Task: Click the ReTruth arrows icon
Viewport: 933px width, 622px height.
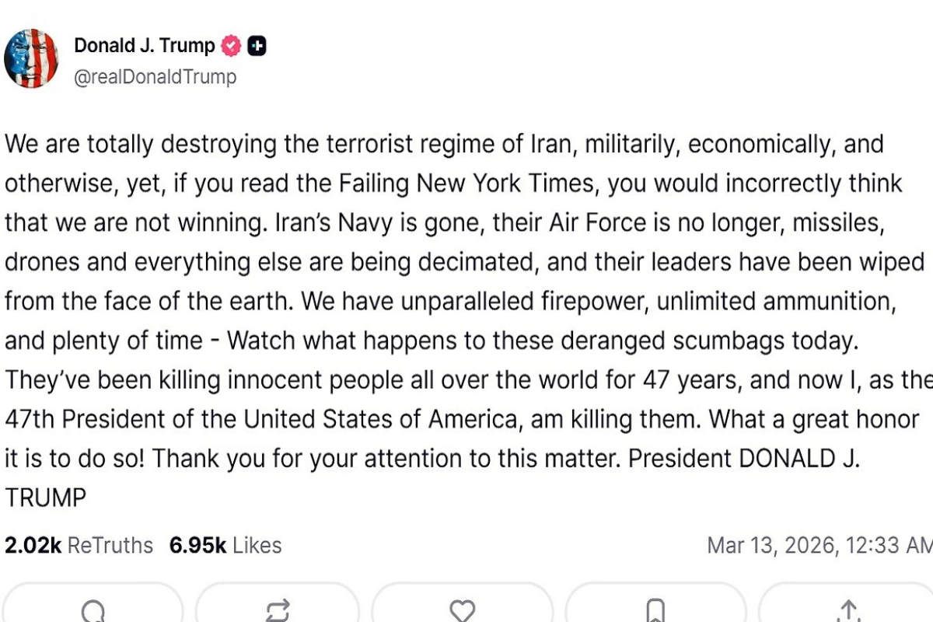Action: (x=278, y=610)
